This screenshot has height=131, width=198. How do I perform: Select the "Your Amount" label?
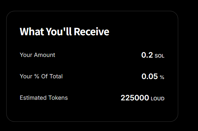pyautogui.click(x=37, y=55)
